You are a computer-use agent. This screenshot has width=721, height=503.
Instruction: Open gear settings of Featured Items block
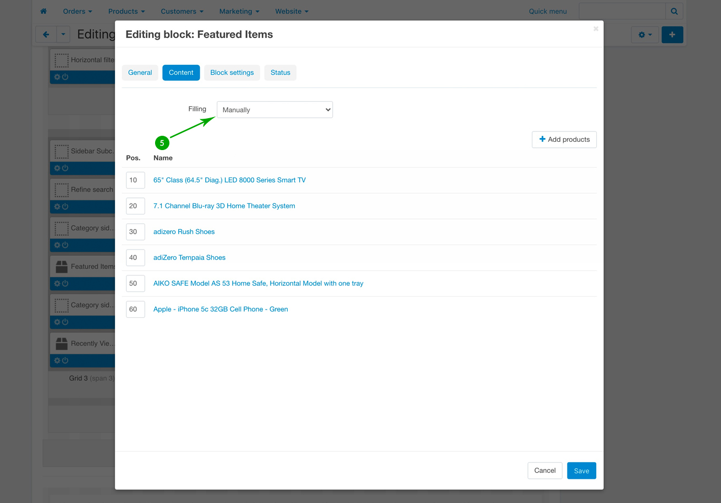click(x=57, y=284)
